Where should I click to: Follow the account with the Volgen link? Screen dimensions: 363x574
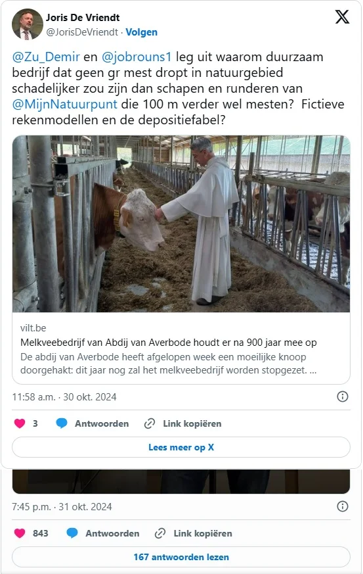[142, 32]
